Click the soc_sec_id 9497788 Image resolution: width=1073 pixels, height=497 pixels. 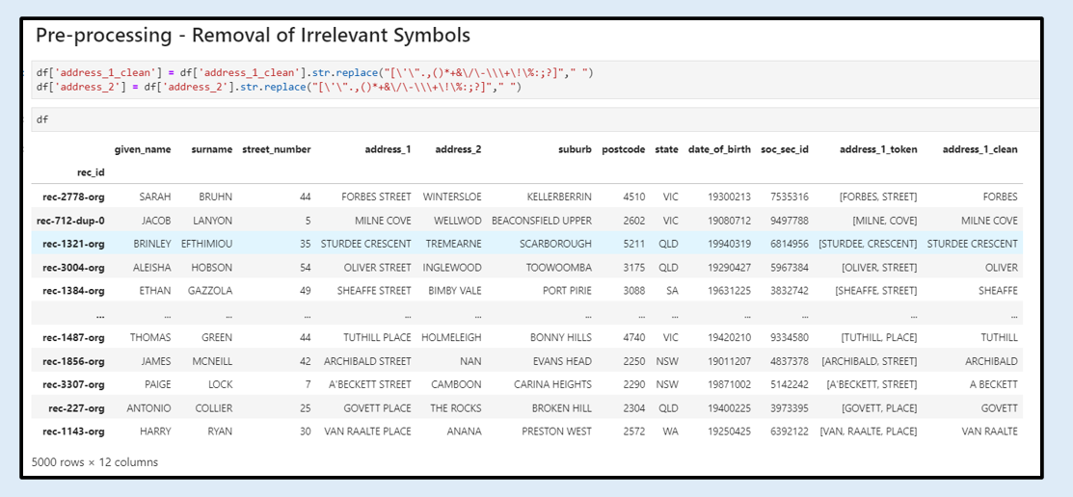click(x=790, y=221)
